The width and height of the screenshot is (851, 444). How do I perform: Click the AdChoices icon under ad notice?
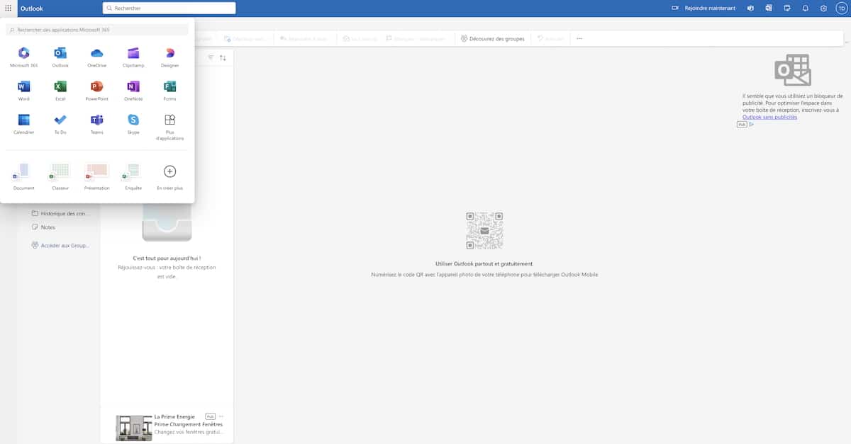pyautogui.click(x=752, y=124)
